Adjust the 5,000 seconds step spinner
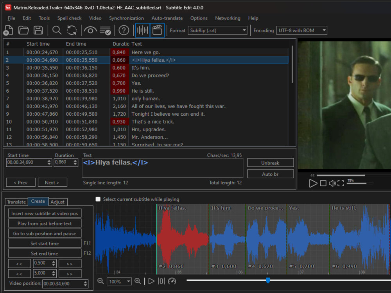 53,273
